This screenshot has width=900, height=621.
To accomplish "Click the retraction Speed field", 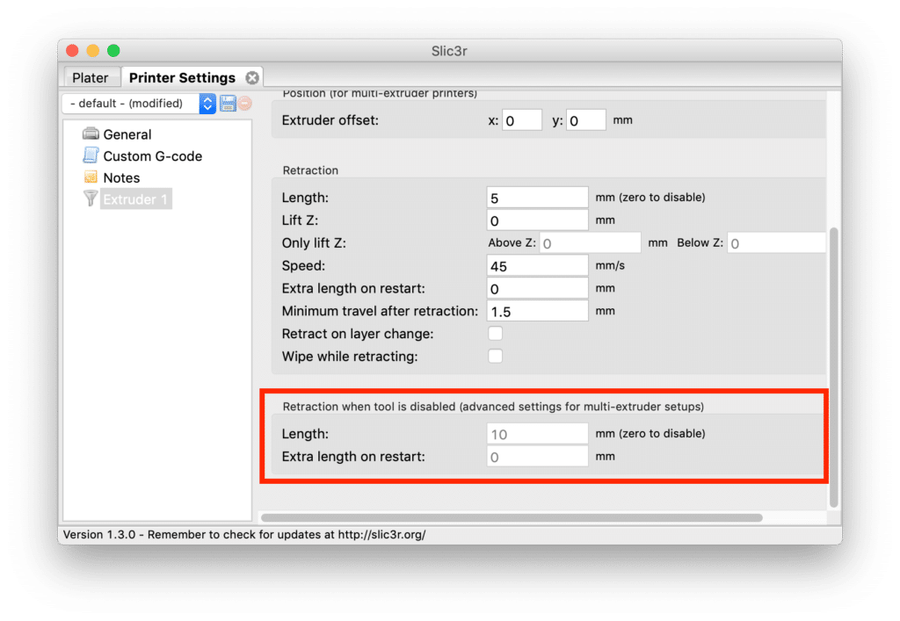I will (537, 265).
